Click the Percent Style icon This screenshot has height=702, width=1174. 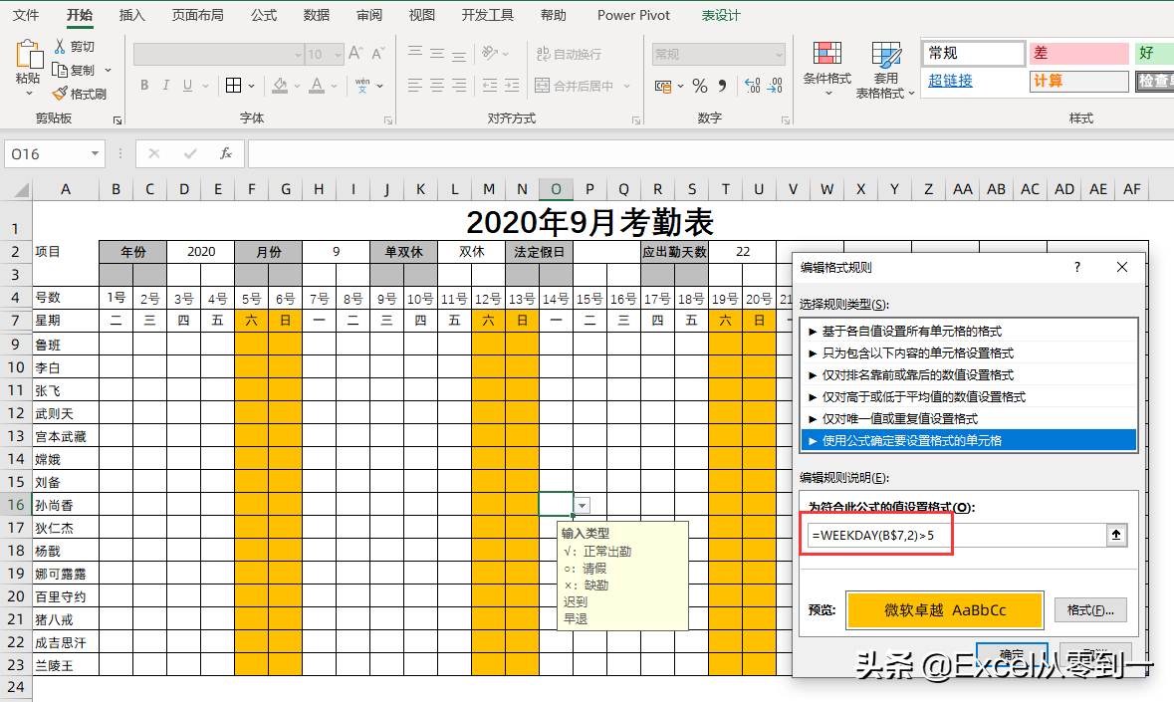700,86
